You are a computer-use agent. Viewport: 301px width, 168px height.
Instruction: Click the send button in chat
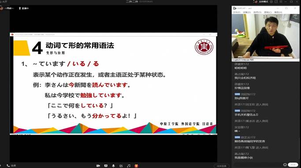click(293, 165)
